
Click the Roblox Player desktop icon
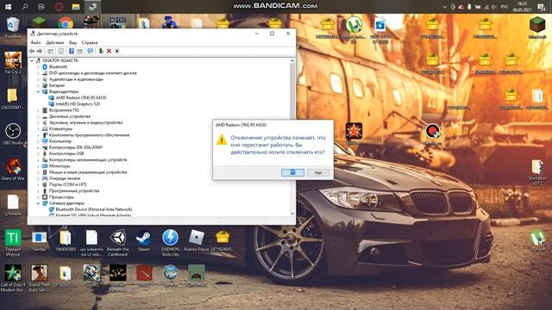coord(197,241)
